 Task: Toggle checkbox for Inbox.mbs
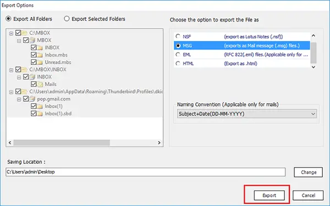(34, 54)
